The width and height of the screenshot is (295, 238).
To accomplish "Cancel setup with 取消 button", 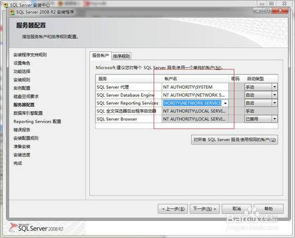I will point(237,208).
